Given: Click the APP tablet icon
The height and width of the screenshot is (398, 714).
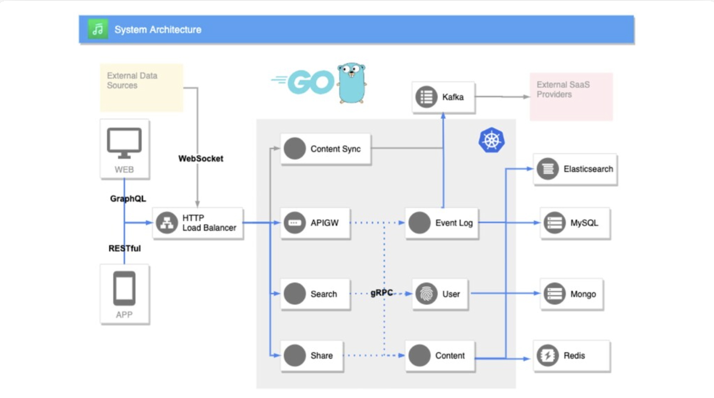Looking at the screenshot, I should coord(124,288).
